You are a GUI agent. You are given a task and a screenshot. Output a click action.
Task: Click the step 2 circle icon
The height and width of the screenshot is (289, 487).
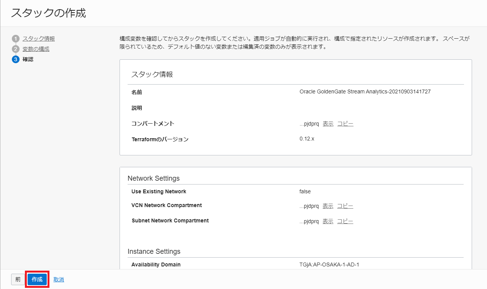tap(15, 49)
